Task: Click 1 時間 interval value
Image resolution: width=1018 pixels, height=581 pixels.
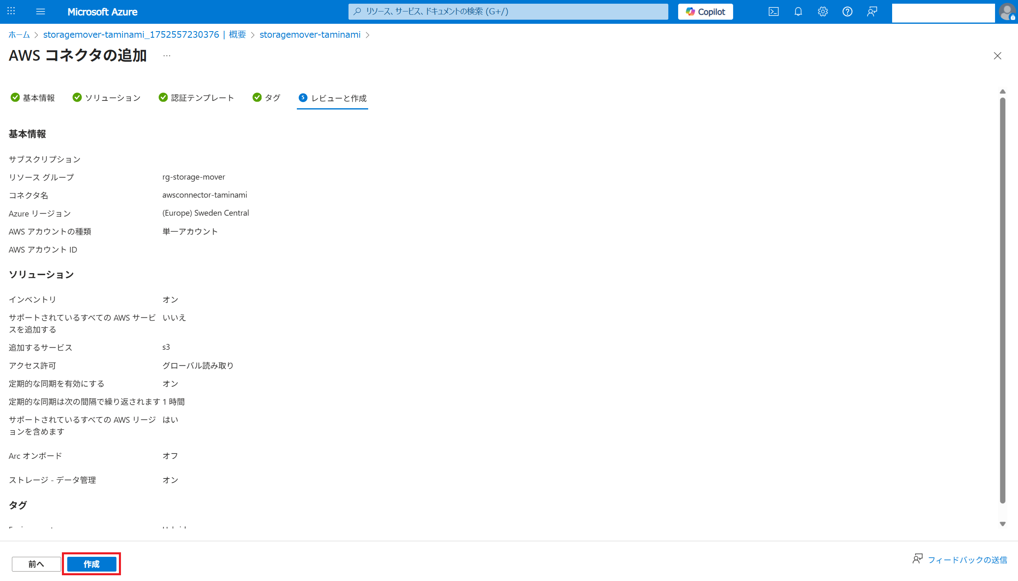Action: (173, 401)
